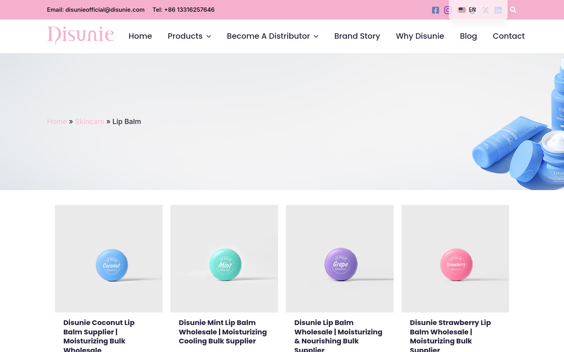Open the Products menu
Viewport: 564px width, 352px height.
pyautogui.click(x=185, y=36)
